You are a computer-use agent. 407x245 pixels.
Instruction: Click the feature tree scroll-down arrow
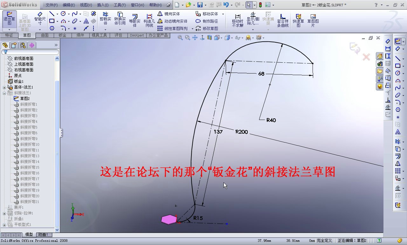point(57,230)
